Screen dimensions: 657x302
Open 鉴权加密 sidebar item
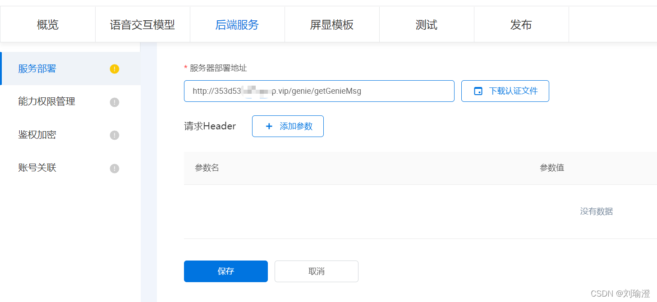[x=70, y=135]
